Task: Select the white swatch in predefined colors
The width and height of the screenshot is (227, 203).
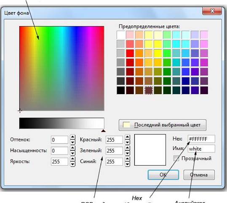Action: point(120,35)
